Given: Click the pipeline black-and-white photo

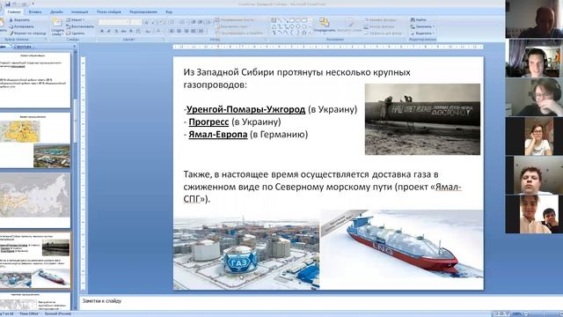Looking at the screenshot, I should 422,120.
